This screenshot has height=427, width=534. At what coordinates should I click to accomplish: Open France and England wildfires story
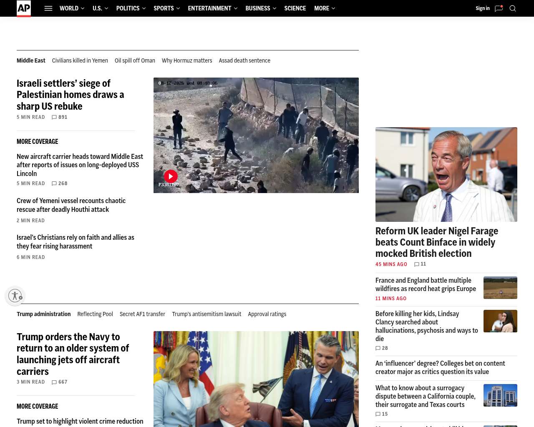(x=426, y=284)
